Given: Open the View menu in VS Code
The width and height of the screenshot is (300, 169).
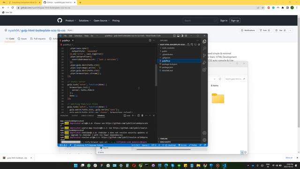Looking at the screenshot, I should [x=86, y=36].
